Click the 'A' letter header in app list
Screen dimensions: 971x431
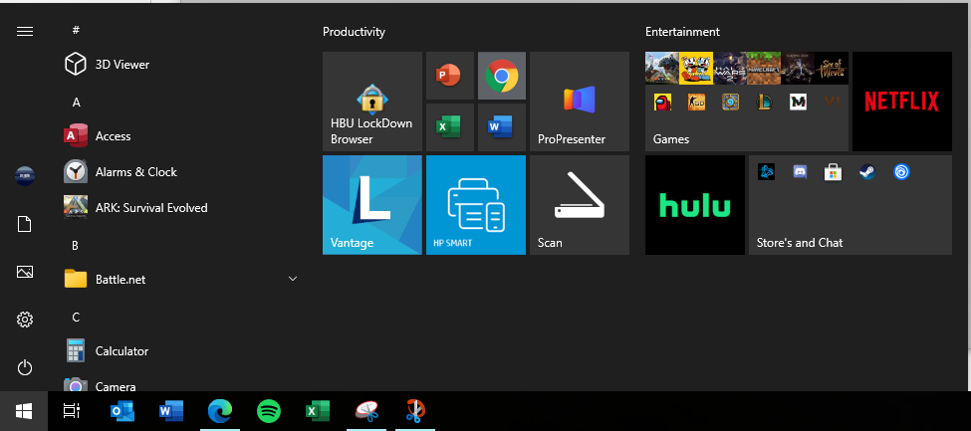tap(76, 103)
